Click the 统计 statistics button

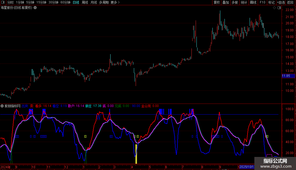click(x=244, y=2)
